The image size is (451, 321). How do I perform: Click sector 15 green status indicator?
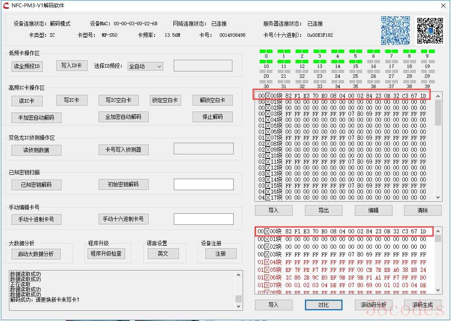coord(355,61)
